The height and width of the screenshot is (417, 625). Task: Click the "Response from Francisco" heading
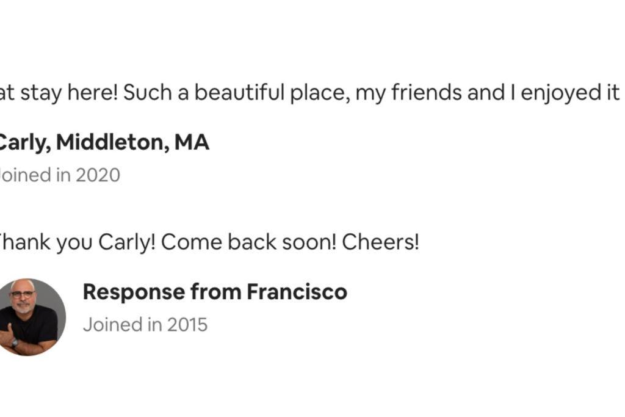point(215,292)
